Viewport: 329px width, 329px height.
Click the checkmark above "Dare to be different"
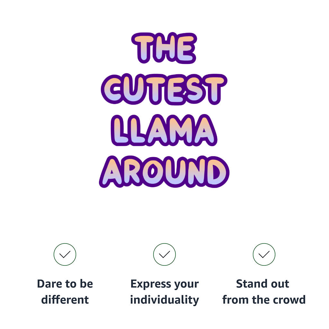coord(65,254)
